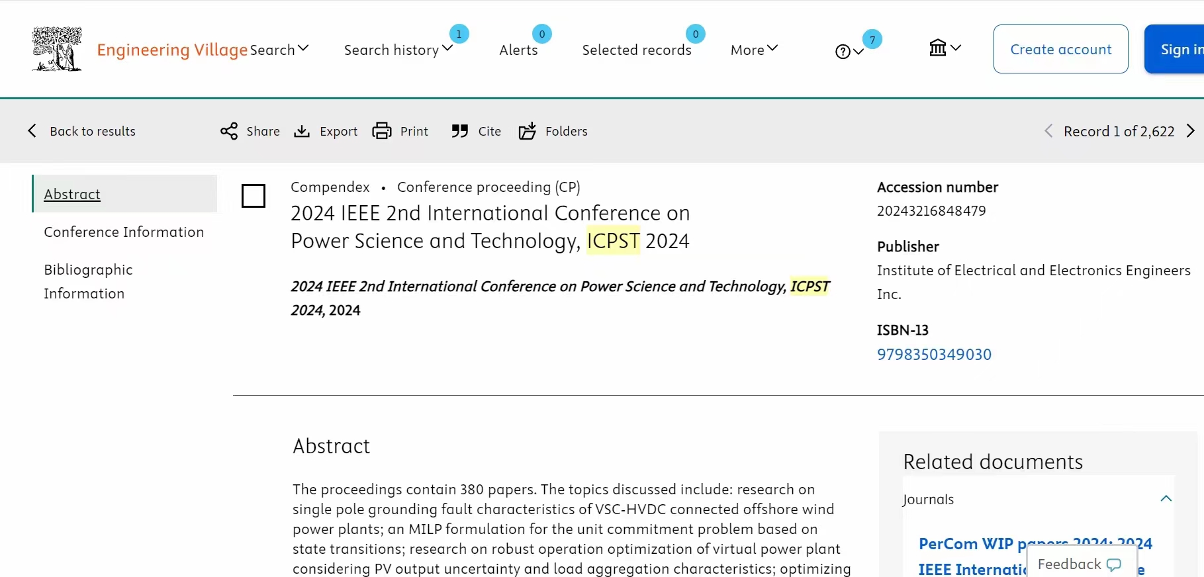1204x577 pixels.
Task: Go to the previous record arrow
Action: [x=1048, y=131]
